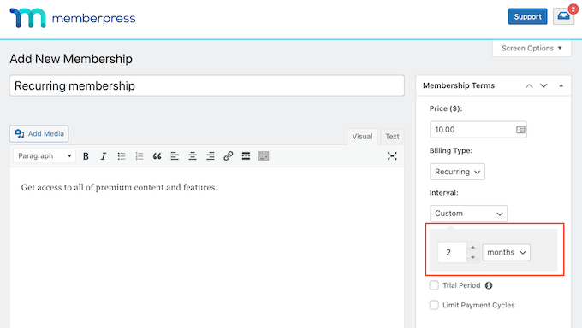This screenshot has width=582, height=328.
Task: Insert a bulleted list
Action: 122,156
